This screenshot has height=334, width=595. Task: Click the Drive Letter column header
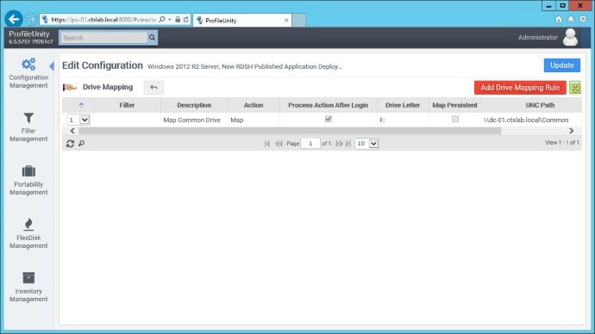click(403, 105)
